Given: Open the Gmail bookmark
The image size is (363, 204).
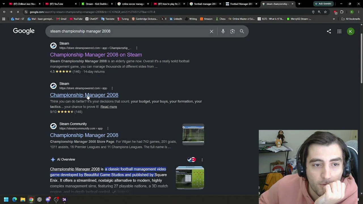Looking at the screenshot, I should (x=61, y=19).
